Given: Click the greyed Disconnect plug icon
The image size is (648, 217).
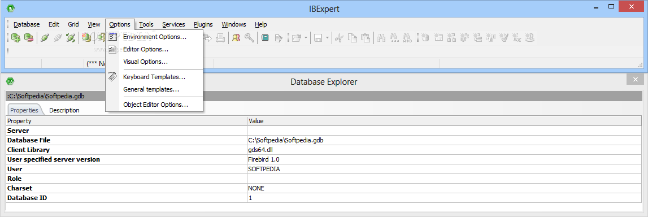Looking at the screenshot, I should point(58,38).
